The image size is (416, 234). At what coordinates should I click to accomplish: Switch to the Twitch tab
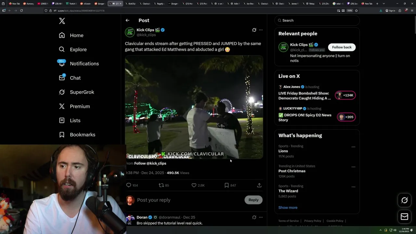(71, 4)
